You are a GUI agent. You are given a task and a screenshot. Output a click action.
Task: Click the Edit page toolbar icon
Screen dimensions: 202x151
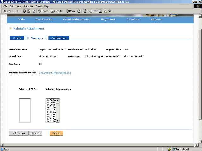click(x=96, y=11)
